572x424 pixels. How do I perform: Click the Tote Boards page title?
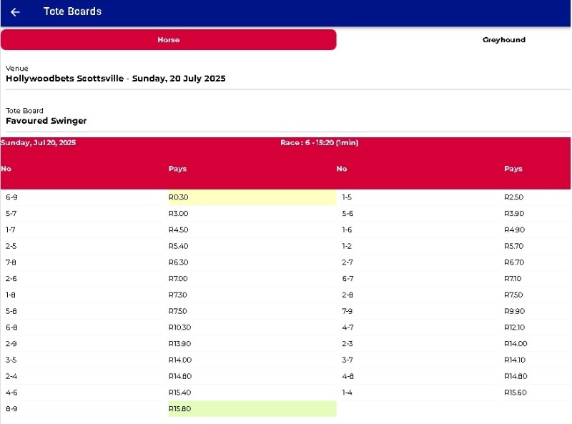click(72, 12)
